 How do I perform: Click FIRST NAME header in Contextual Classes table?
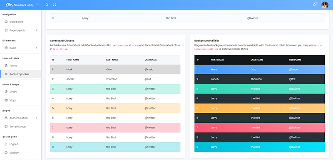coord(73,60)
